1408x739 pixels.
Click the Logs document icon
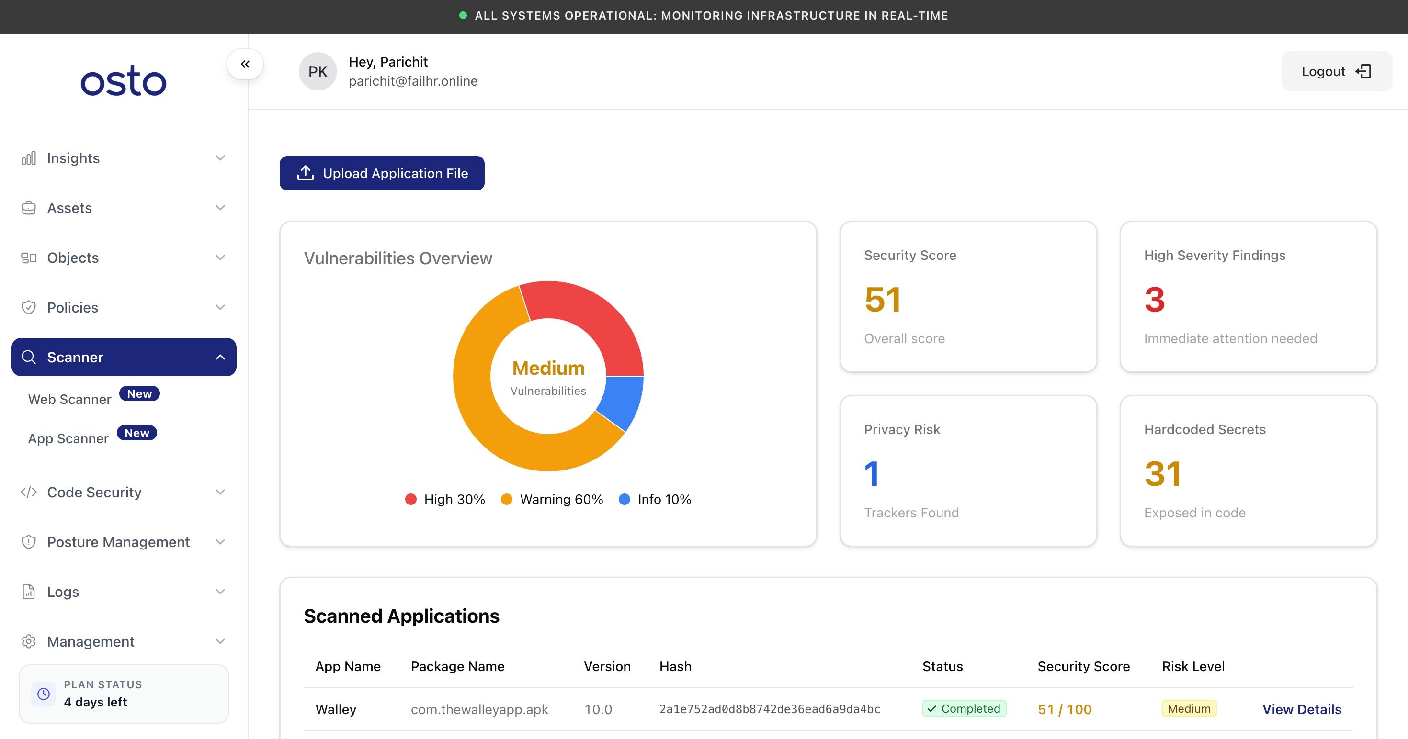(28, 591)
